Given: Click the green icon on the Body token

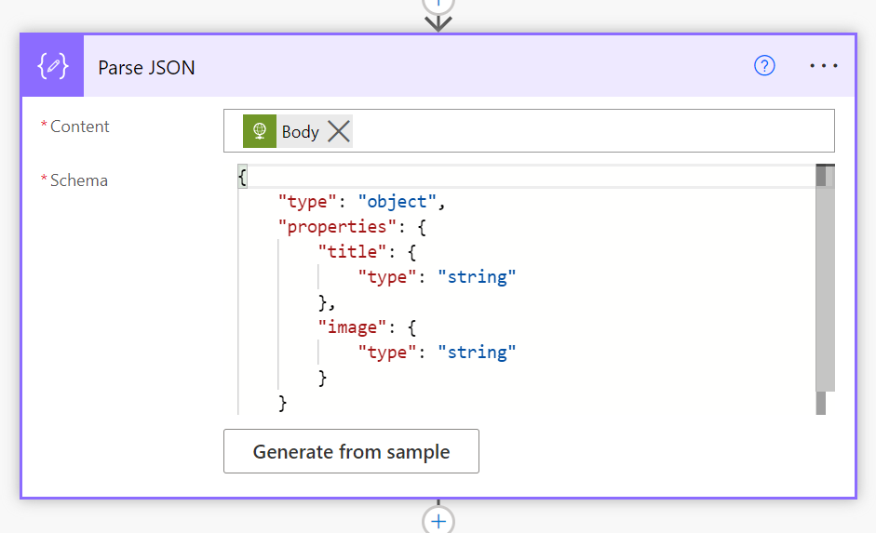Looking at the screenshot, I should click(260, 132).
